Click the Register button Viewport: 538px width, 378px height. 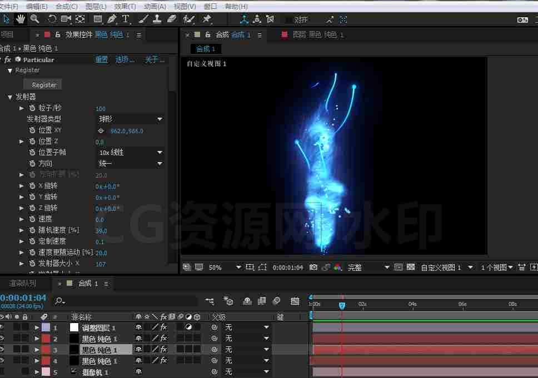pyautogui.click(x=44, y=85)
